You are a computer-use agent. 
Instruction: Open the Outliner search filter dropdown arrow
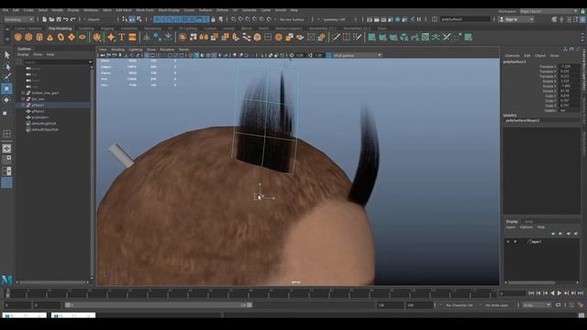click(x=90, y=62)
